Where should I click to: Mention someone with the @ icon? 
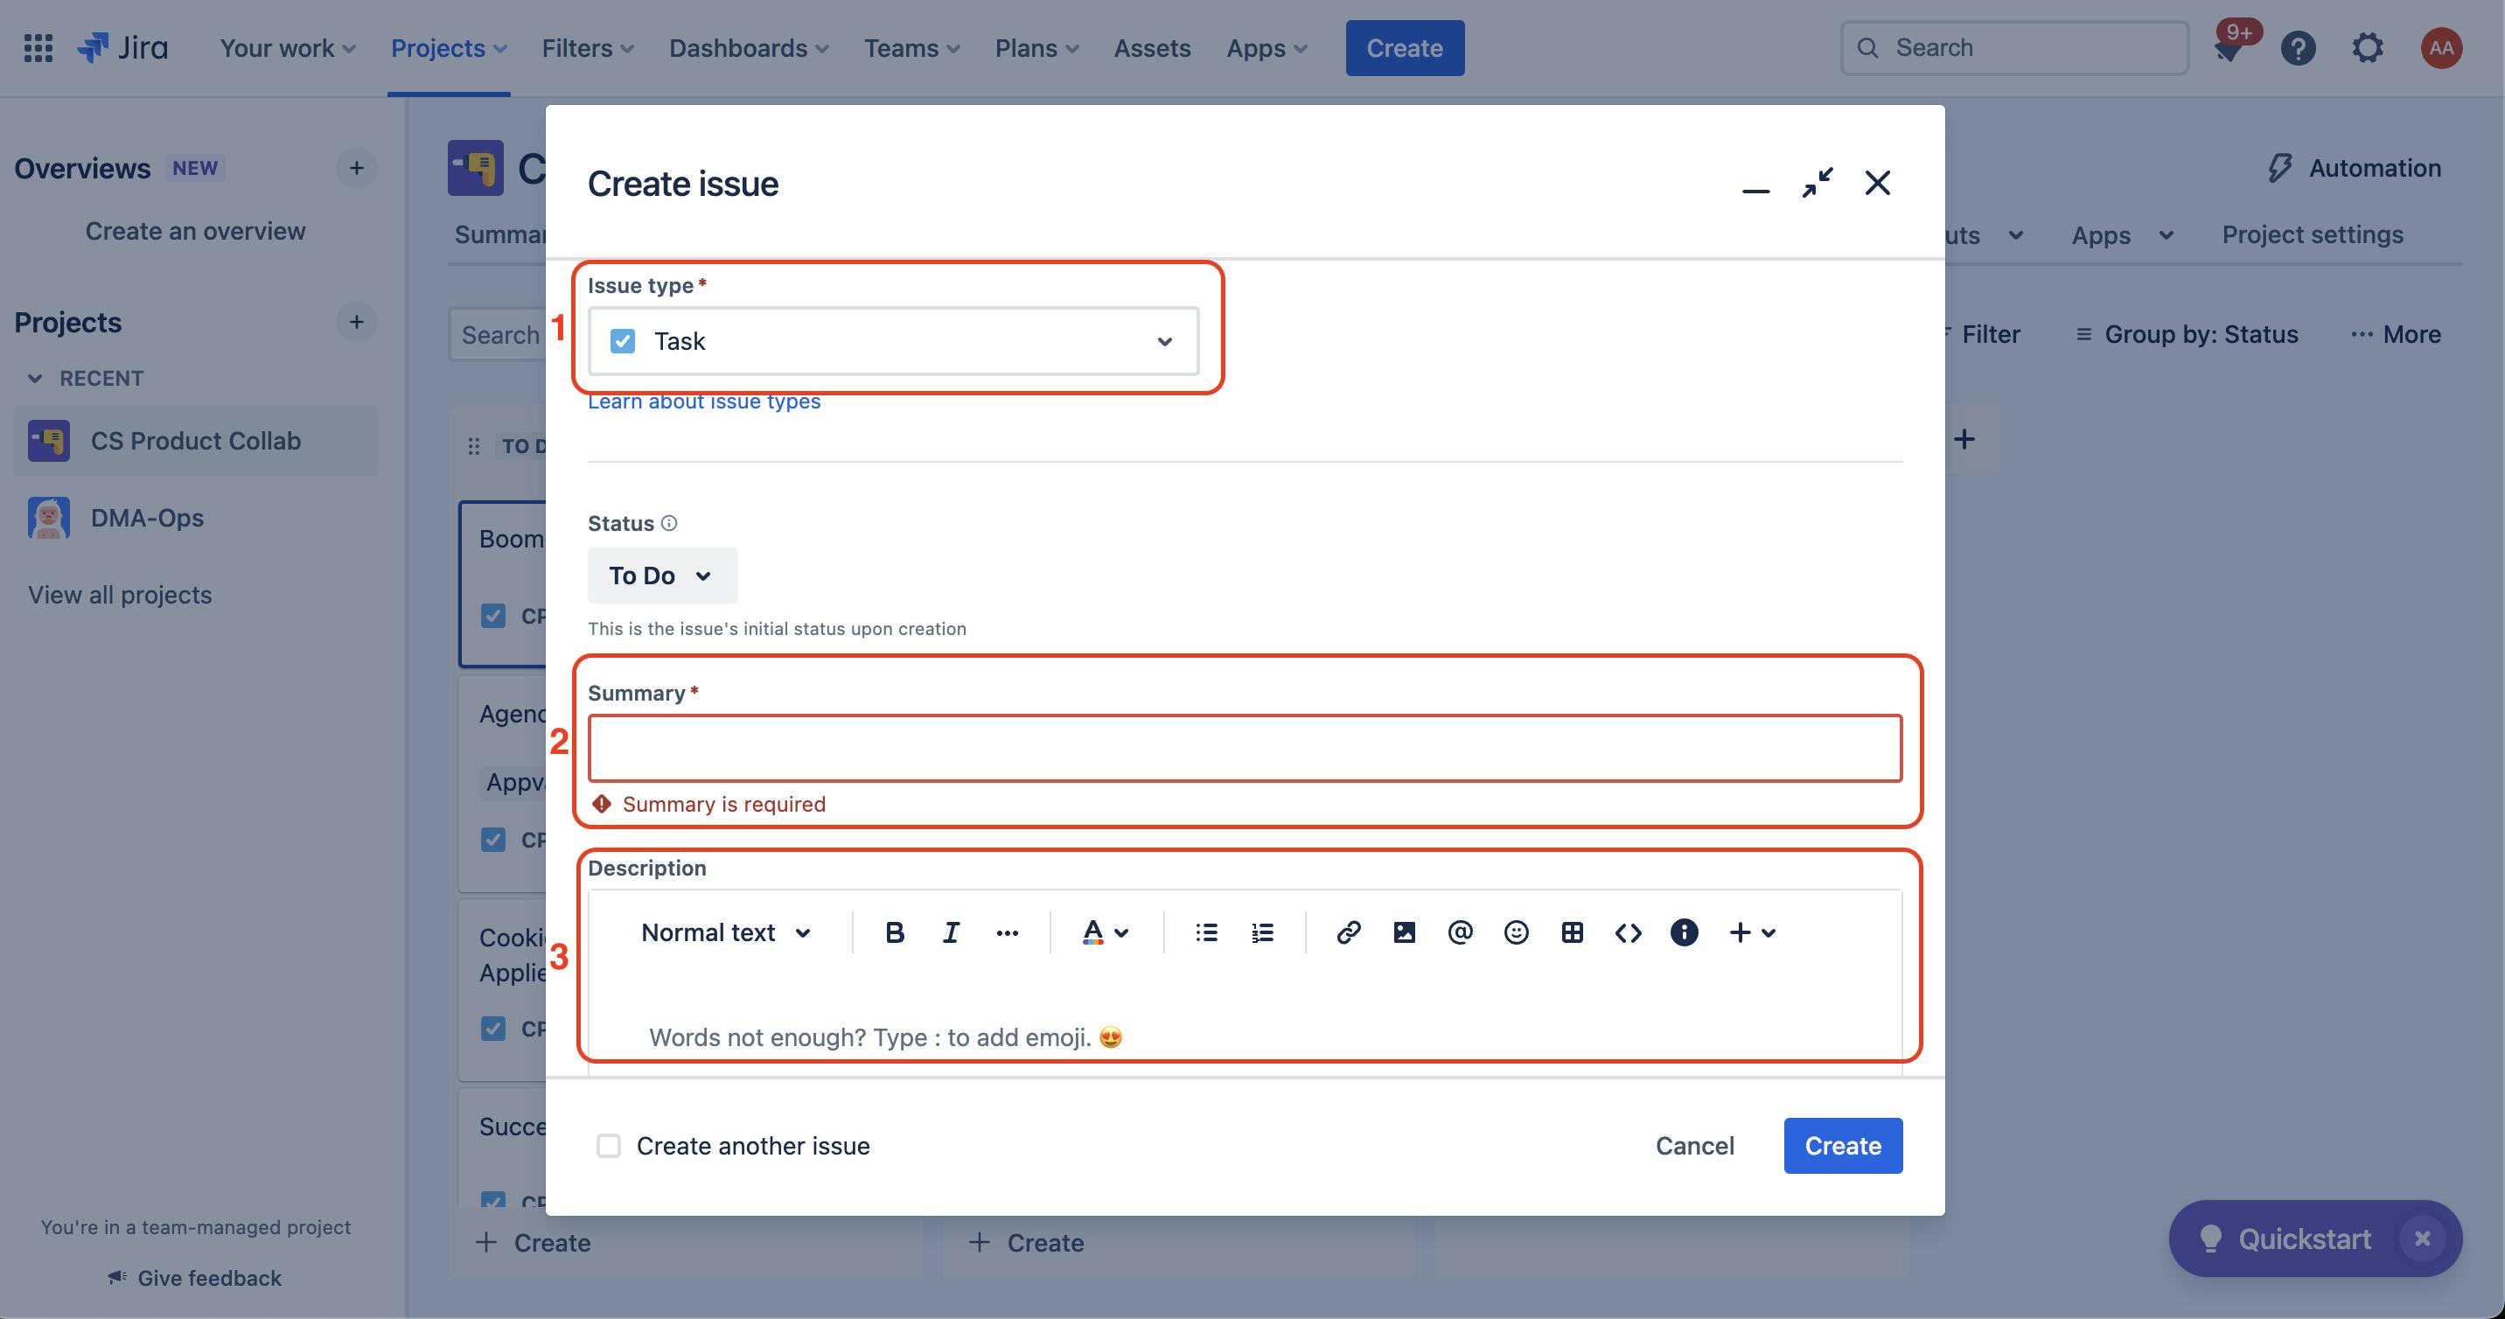1461,932
